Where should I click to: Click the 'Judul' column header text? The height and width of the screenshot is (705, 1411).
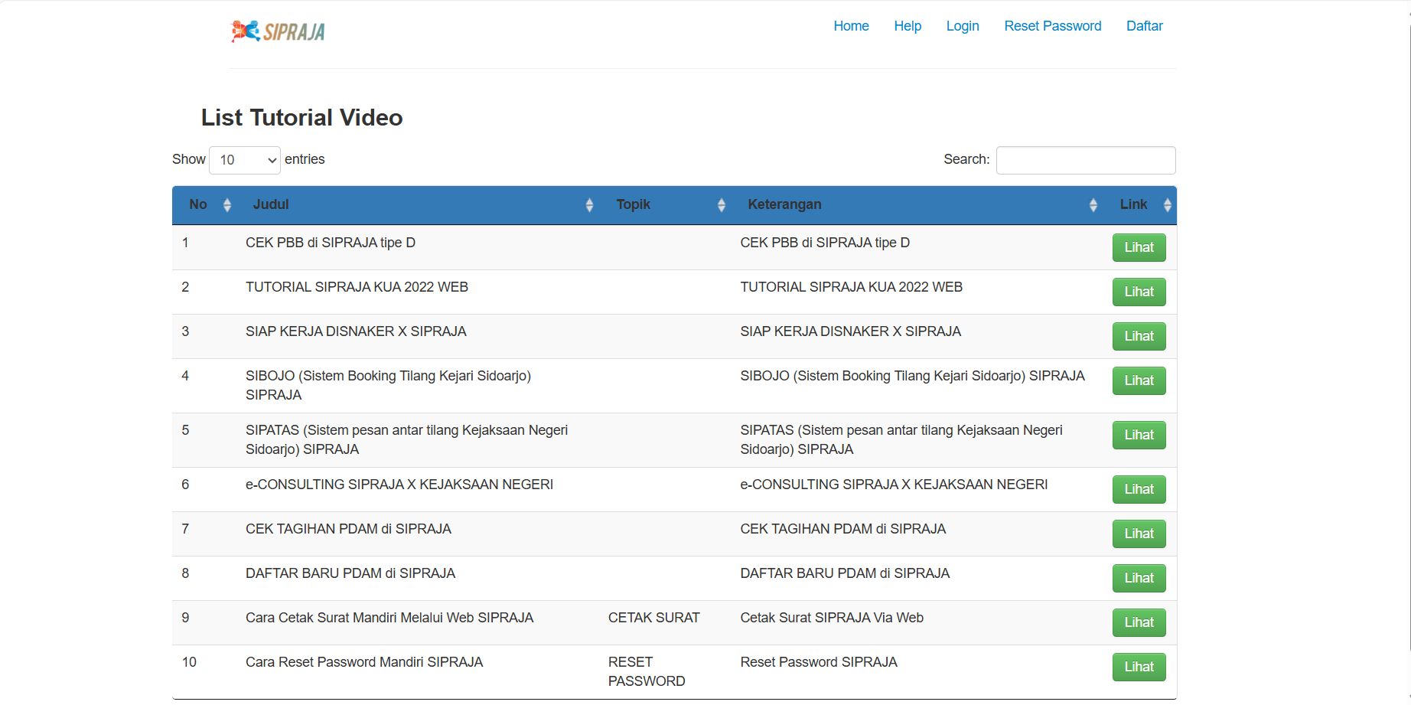(271, 204)
